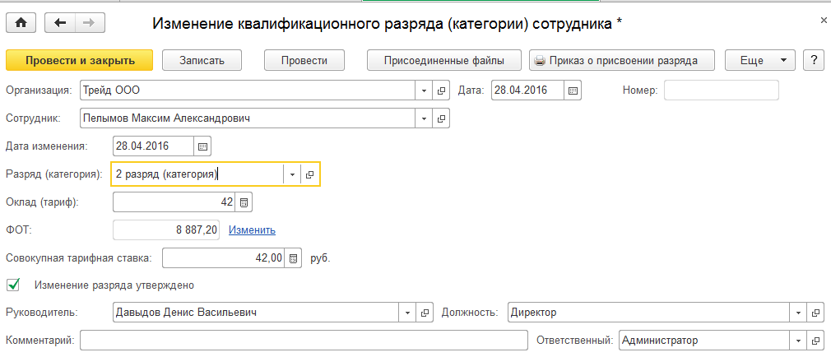This screenshot has height=357, width=831.
Task: Open the help question mark button
Action: point(814,60)
